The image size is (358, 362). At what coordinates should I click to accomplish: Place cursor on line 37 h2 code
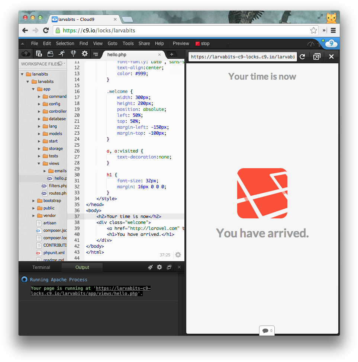click(129, 217)
